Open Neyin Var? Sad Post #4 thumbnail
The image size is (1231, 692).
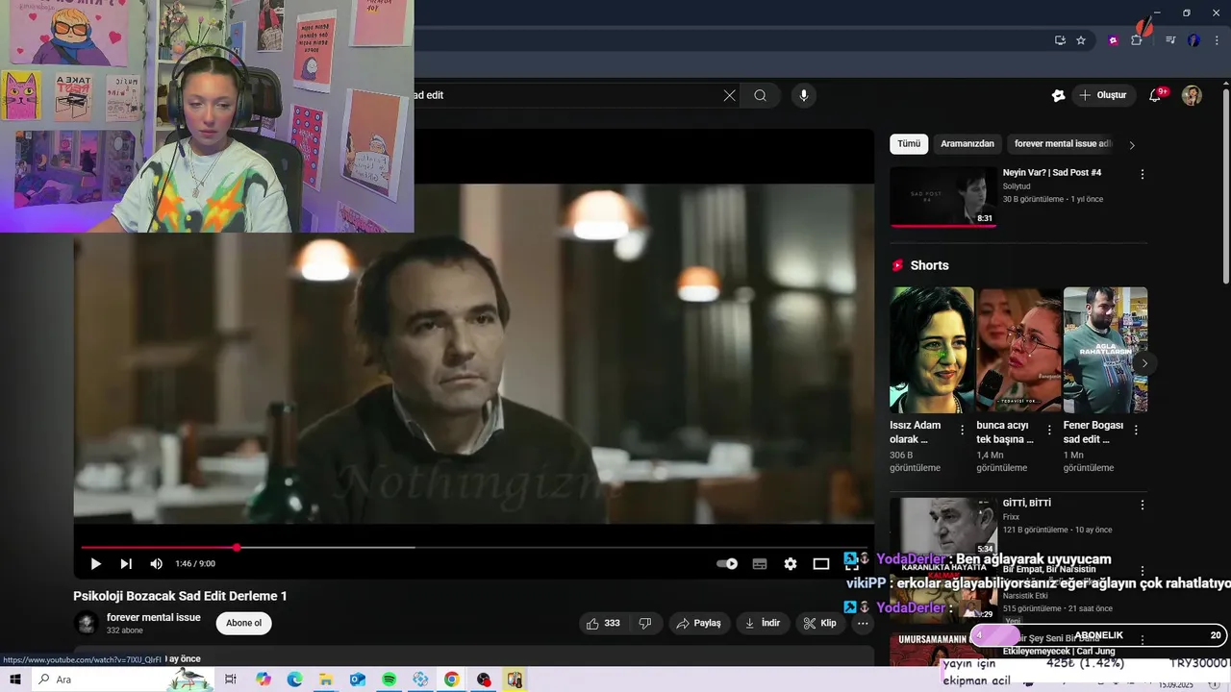tap(943, 197)
